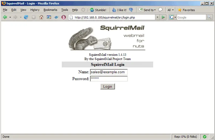Click the throbber activity icon
Screen dimensions: 215x140
(83, 10)
